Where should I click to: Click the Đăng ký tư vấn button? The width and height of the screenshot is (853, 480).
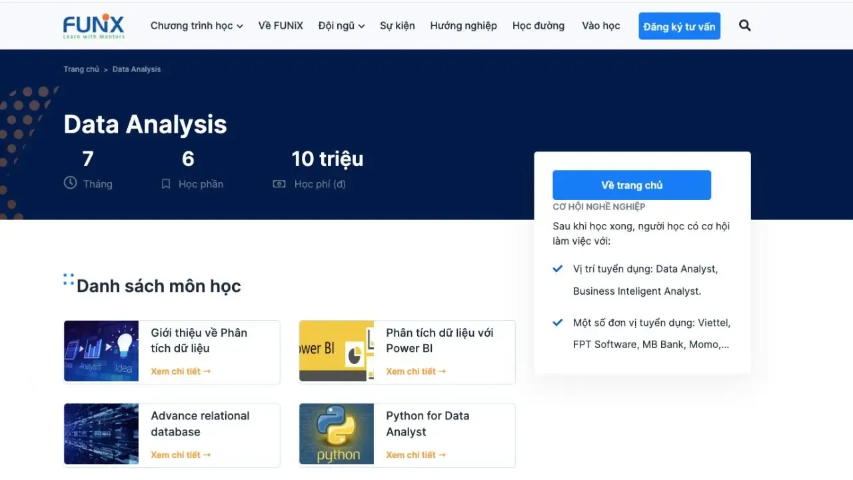[679, 26]
